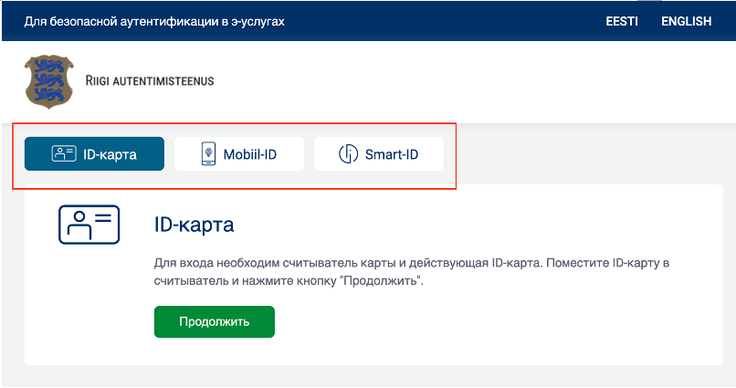Screen dimensions: 736x388
Task: Click the large ID card illustration in panel
Action: coord(89,225)
